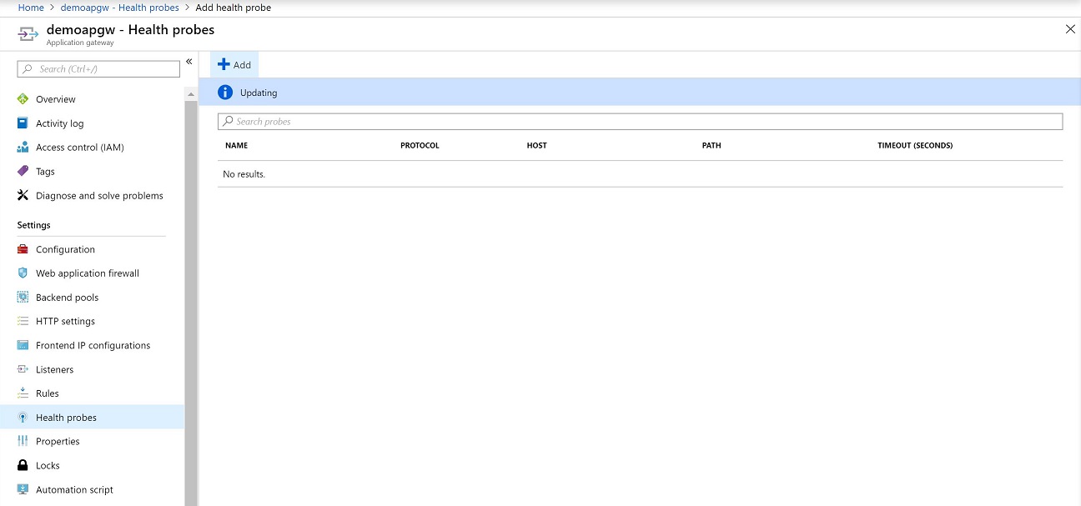Sort by TIMEOUT (SECONDS) column header
Screen dimensions: 1081x506
915,145
